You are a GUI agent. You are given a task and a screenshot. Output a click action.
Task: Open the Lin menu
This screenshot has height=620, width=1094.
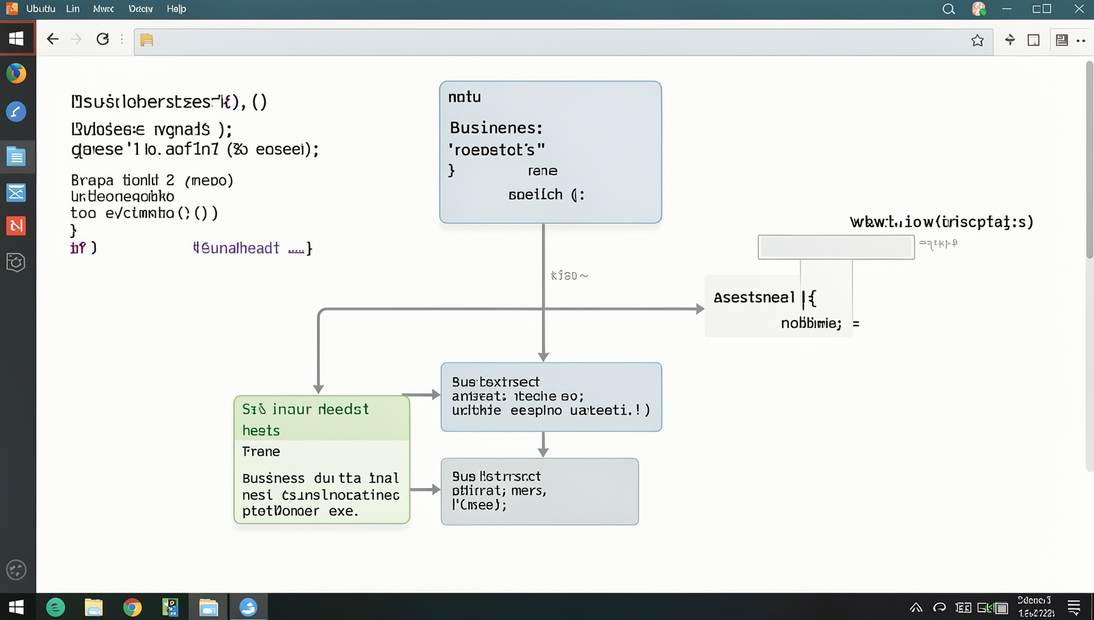coord(73,9)
